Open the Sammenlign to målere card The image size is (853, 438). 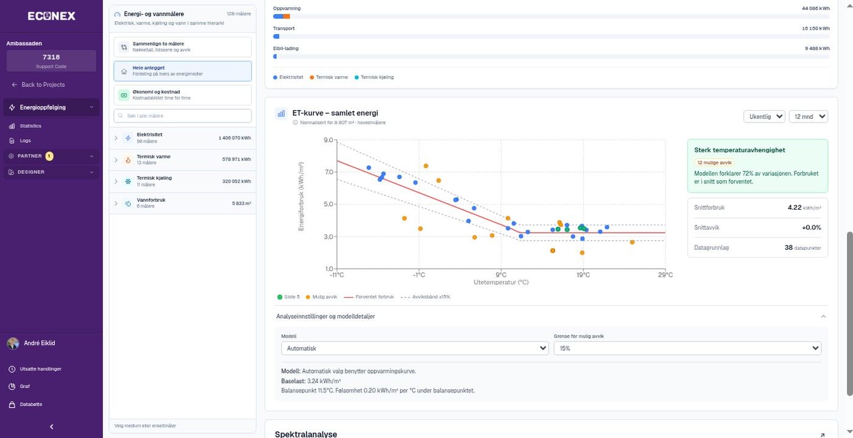[x=183, y=47]
